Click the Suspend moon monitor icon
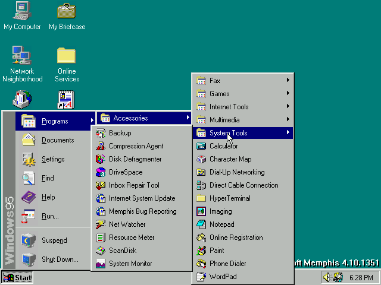The width and height of the screenshot is (381, 285). pyautogui.click(x=29, y=240)
